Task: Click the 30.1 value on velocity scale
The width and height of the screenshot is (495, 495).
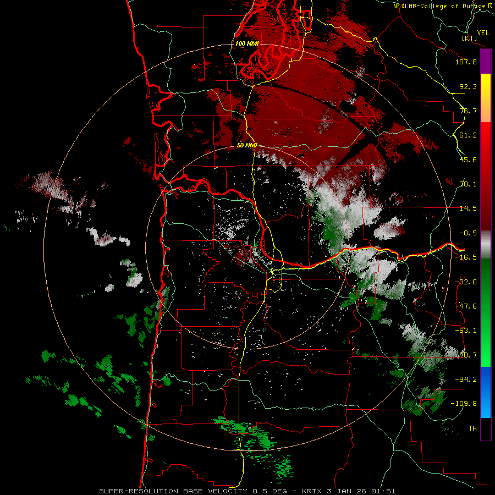Action: [468, 184]
